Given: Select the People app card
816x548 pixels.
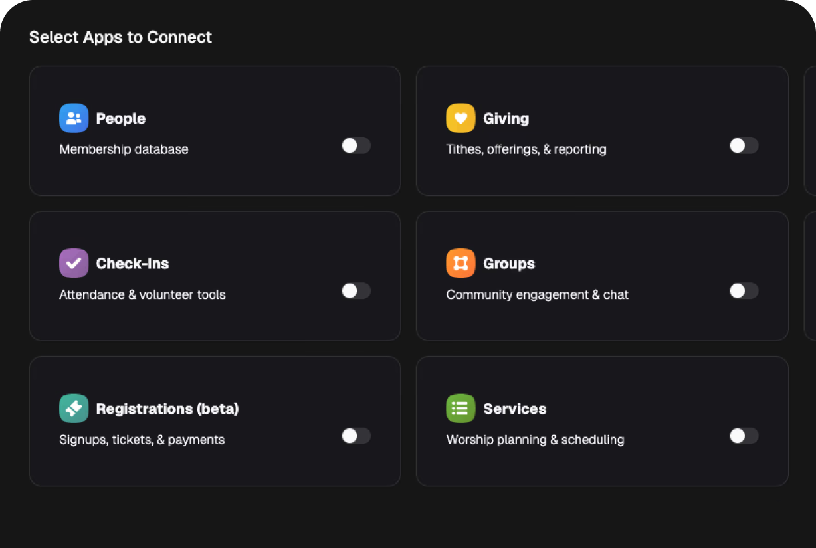Looking at the screenshot, I should point(215,130).
